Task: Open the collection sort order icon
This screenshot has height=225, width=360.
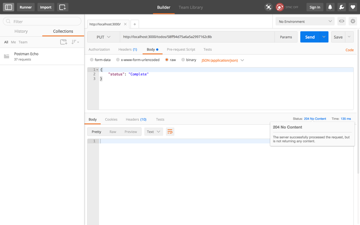Action: point(75,42)
